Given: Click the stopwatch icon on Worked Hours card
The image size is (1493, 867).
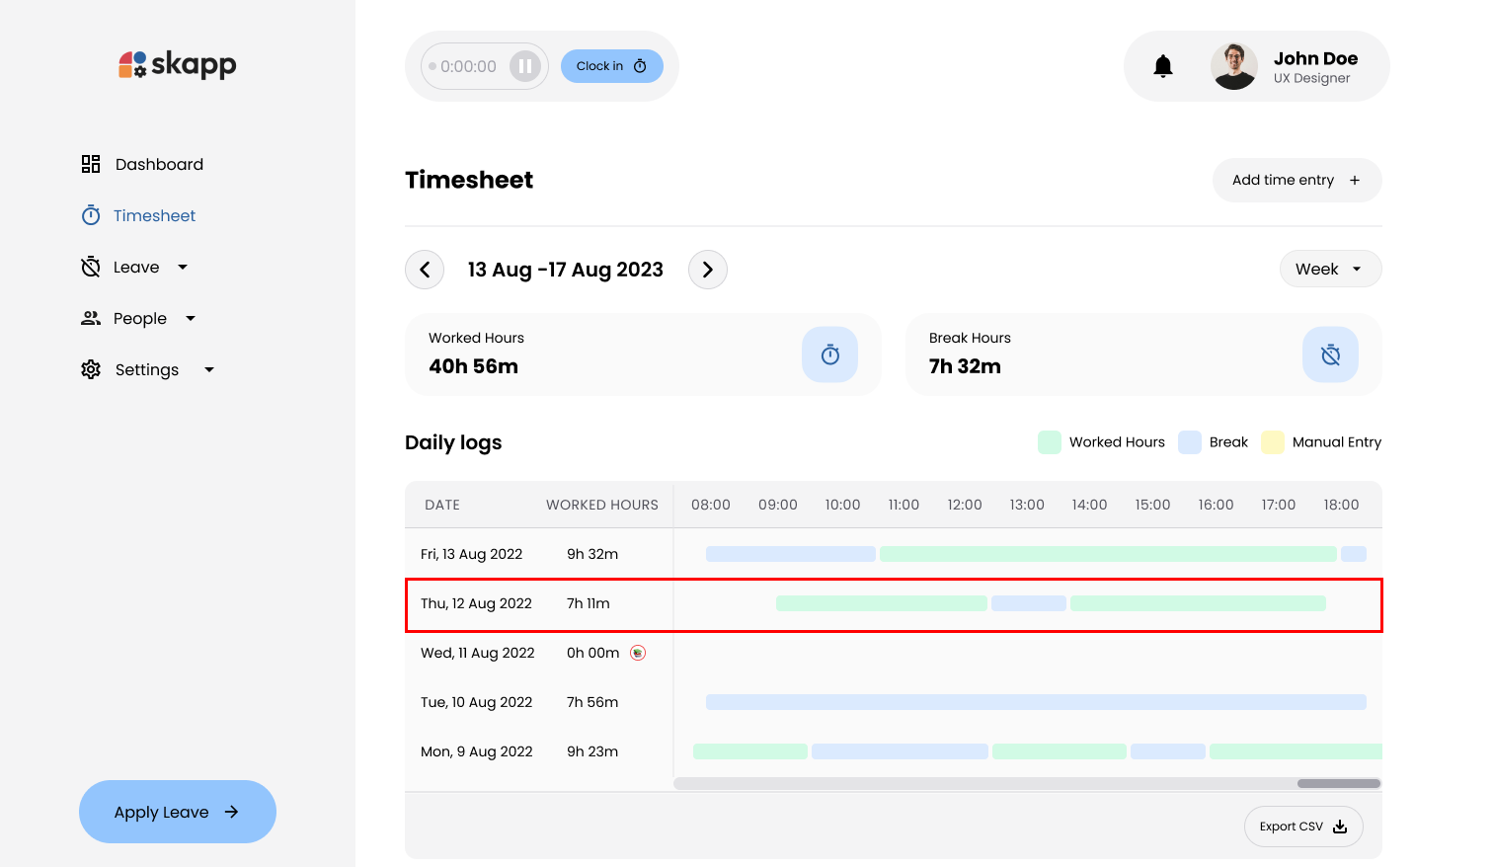Looking at the screenshot, I should (830, 355).
